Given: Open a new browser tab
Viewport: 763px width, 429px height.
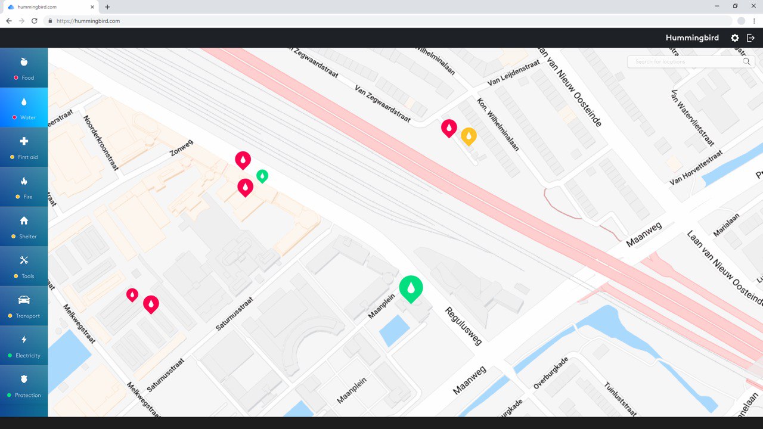Looking at the screenshot, I should (107, 7).
